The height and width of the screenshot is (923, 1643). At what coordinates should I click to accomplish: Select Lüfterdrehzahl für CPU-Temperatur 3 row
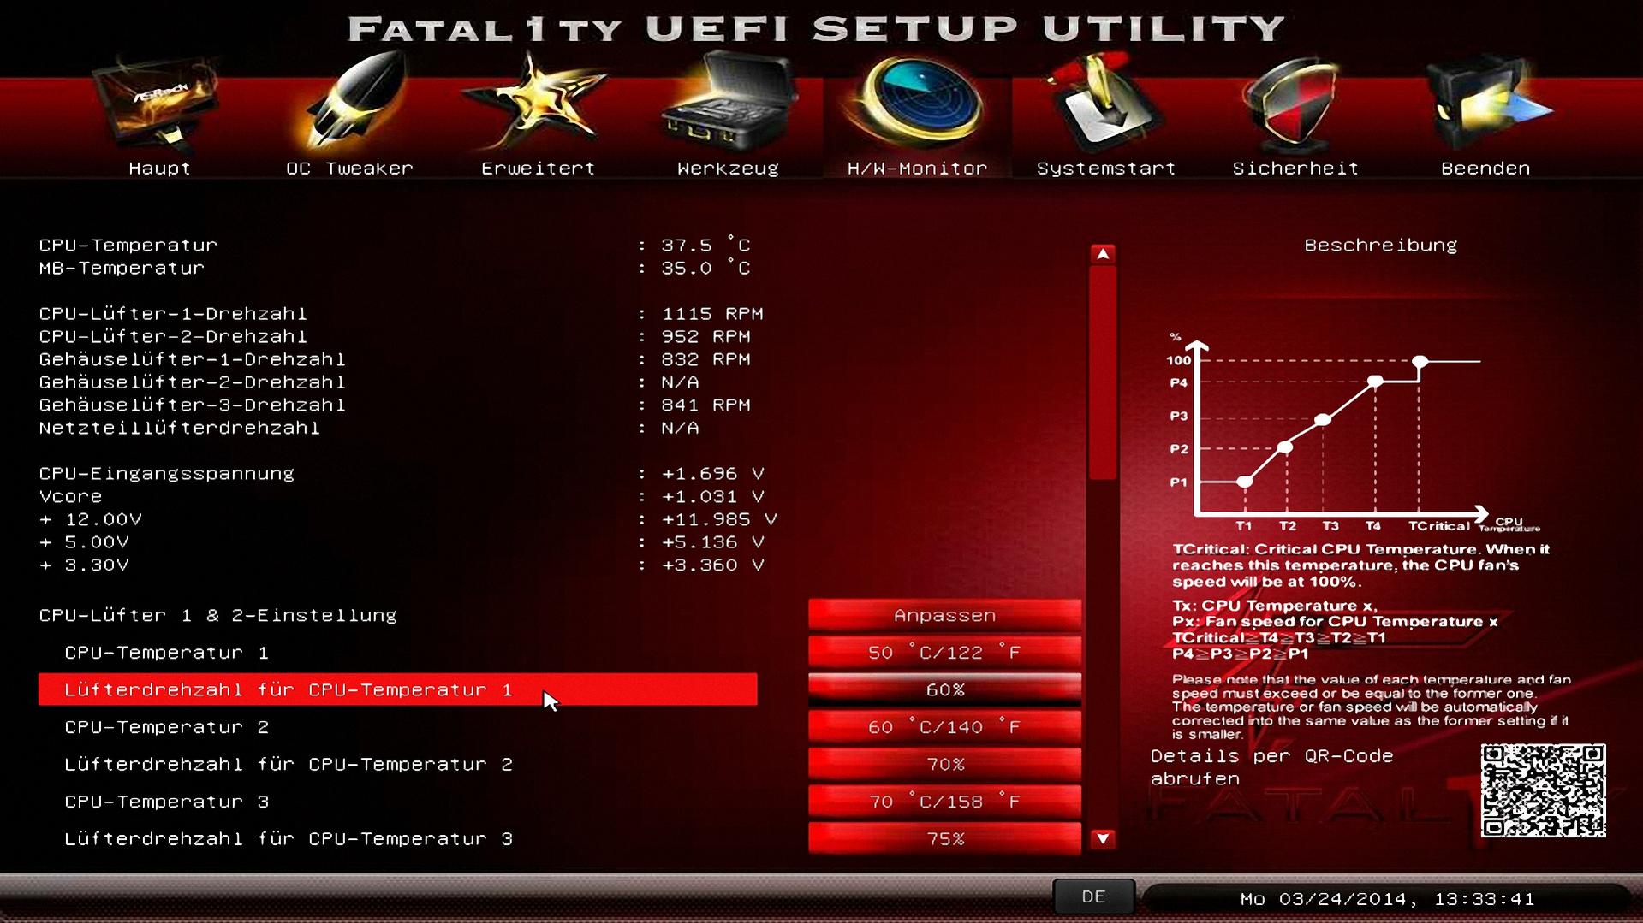tap(398, 838)
